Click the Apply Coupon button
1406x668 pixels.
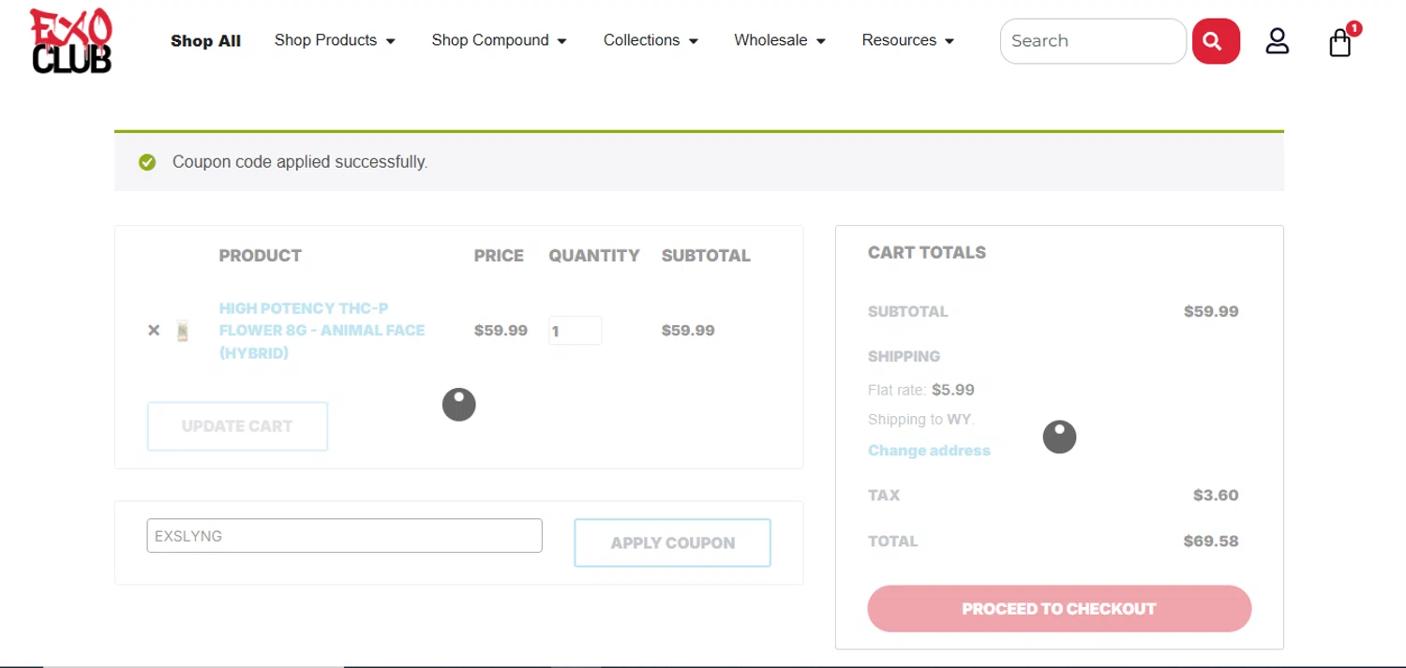[672, 542]
